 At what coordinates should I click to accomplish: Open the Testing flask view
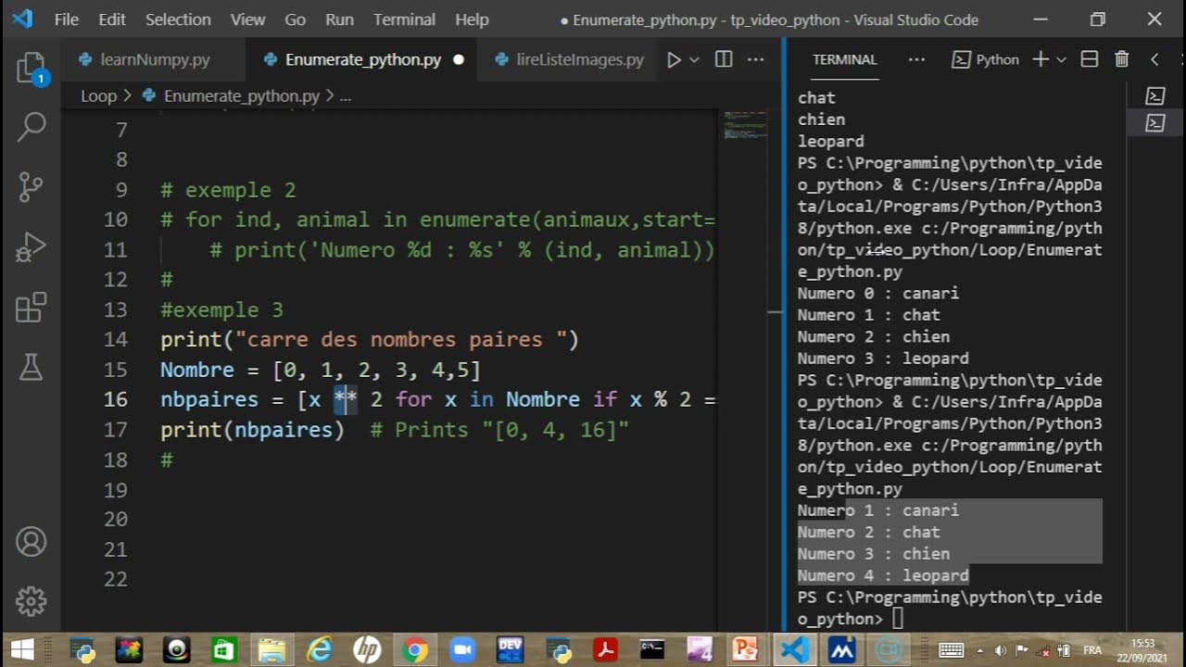(x=31, y=368)
